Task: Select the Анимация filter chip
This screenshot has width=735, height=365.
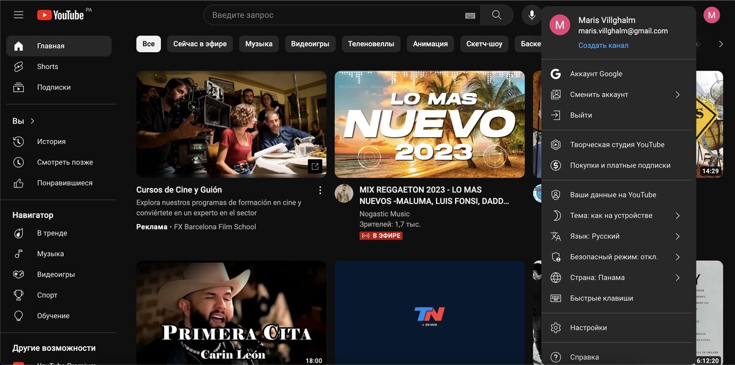Action: pyautogui.click(x=430, y=44)
